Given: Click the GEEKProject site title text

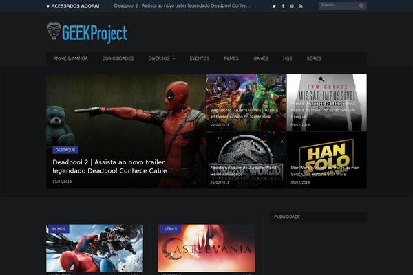Looking at the screenshot, I should [x=95, y=33].
